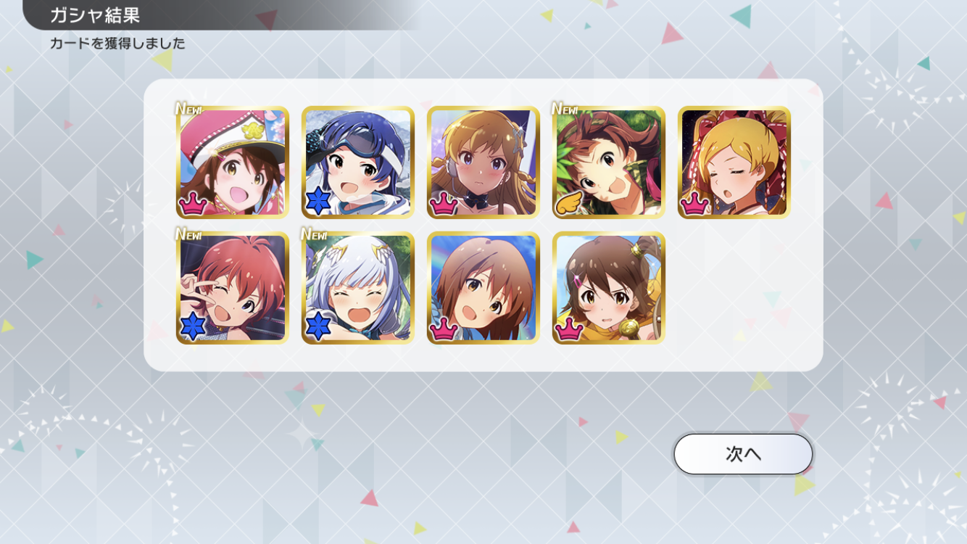Click the yellow angel wing type icon
Image resolution: width=967 pixels, height=544 pixels.
coord(570,204)
